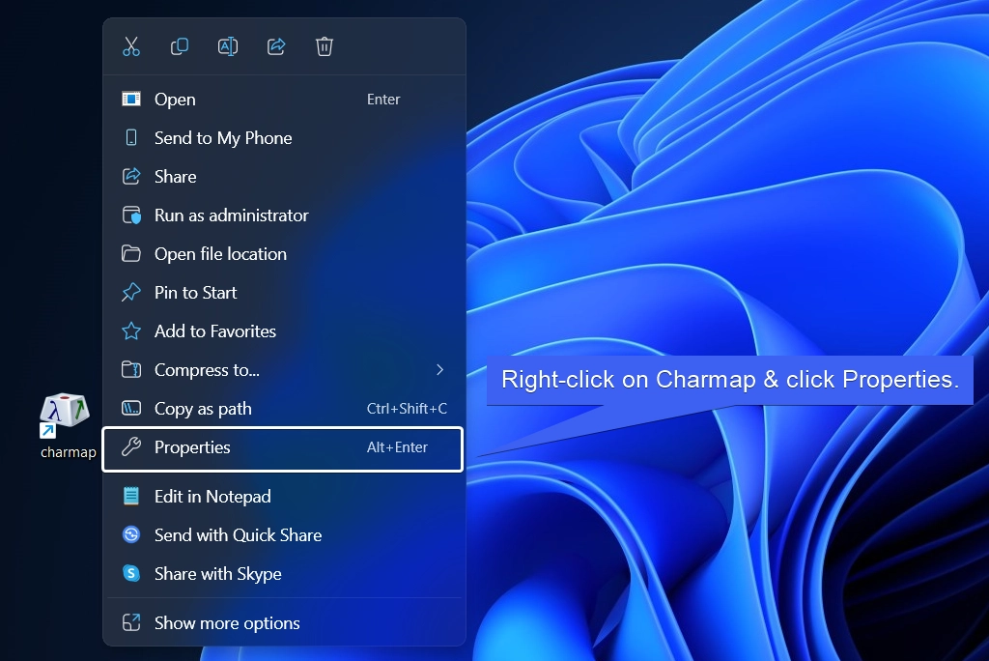Choose Share with Skype
This screenshot has height=661, width=989.
click(x=283, y=573)
